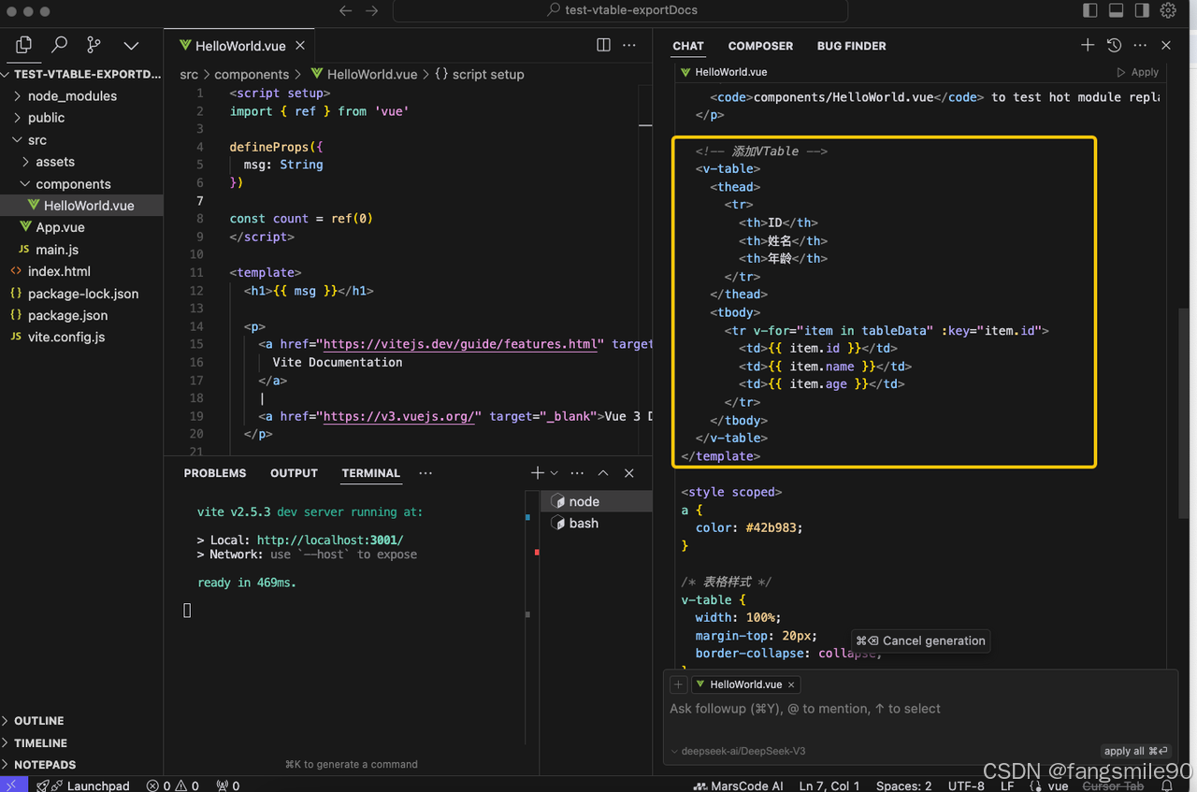Viewport: 1197px width, 792px height.
Task: Open App.vue in the explorer
Action: coord(81,227)
